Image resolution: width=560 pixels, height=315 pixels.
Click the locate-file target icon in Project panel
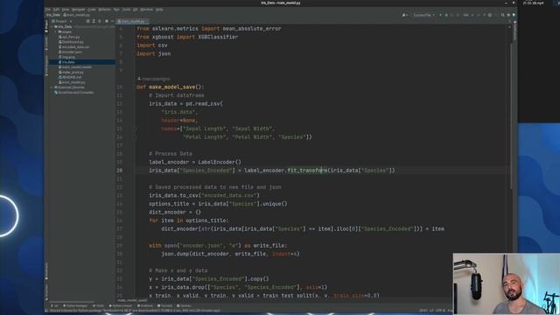87,21
